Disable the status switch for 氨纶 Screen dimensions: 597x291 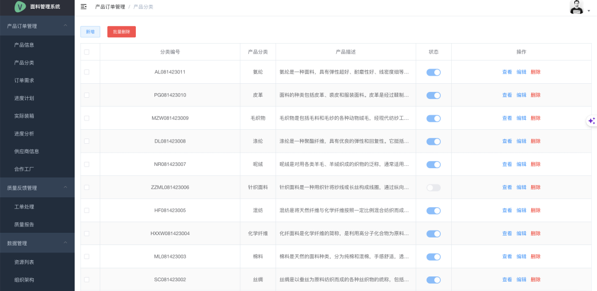click(433, 72)
